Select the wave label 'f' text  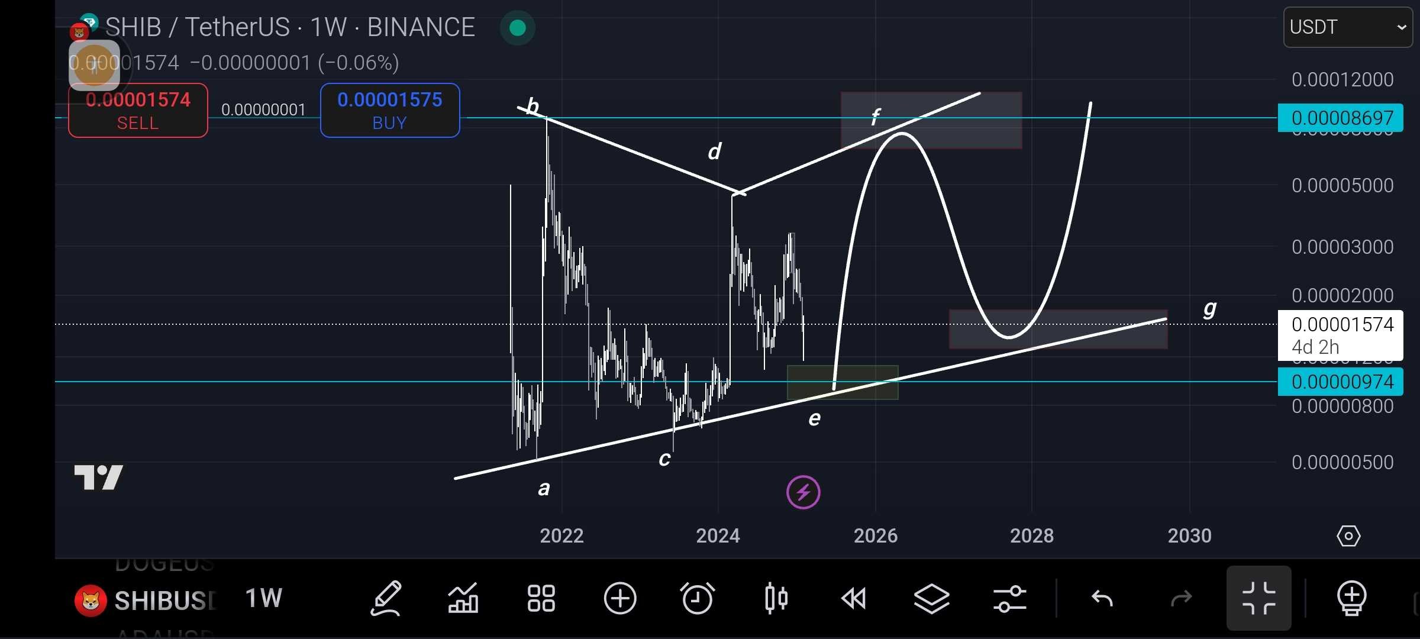click(876, 117)
